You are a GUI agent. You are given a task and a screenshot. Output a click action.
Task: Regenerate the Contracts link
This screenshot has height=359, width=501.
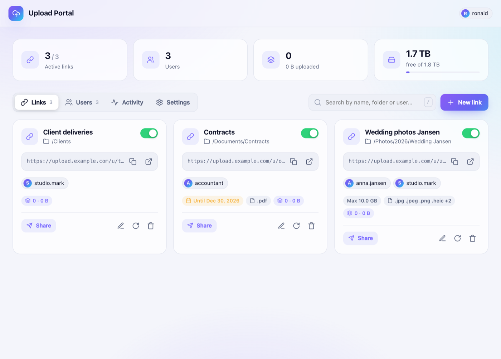click(296, 226)
